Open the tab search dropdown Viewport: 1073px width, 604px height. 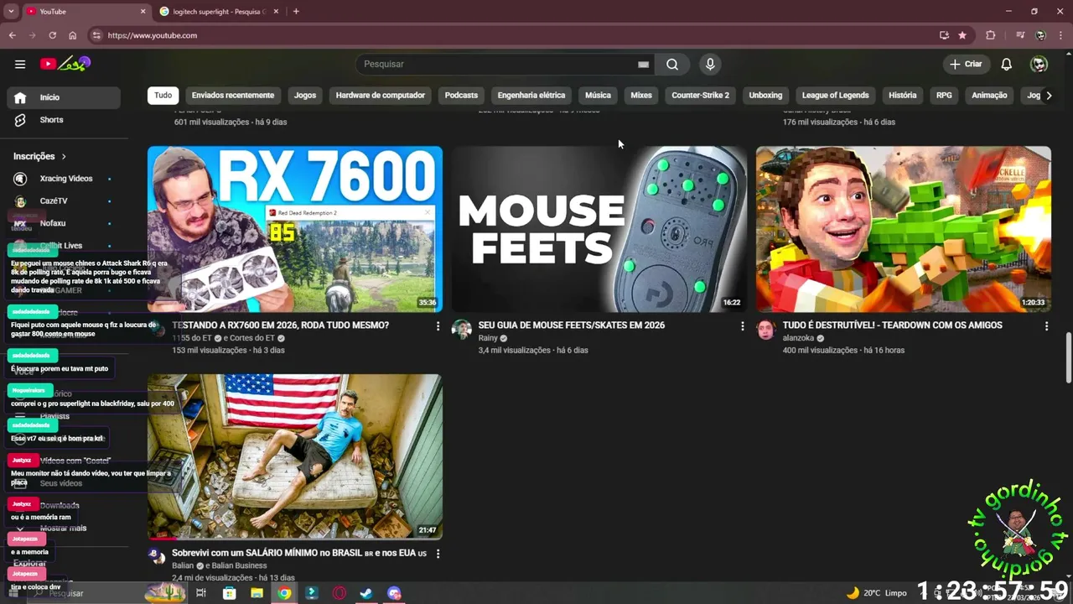point(11,12)
